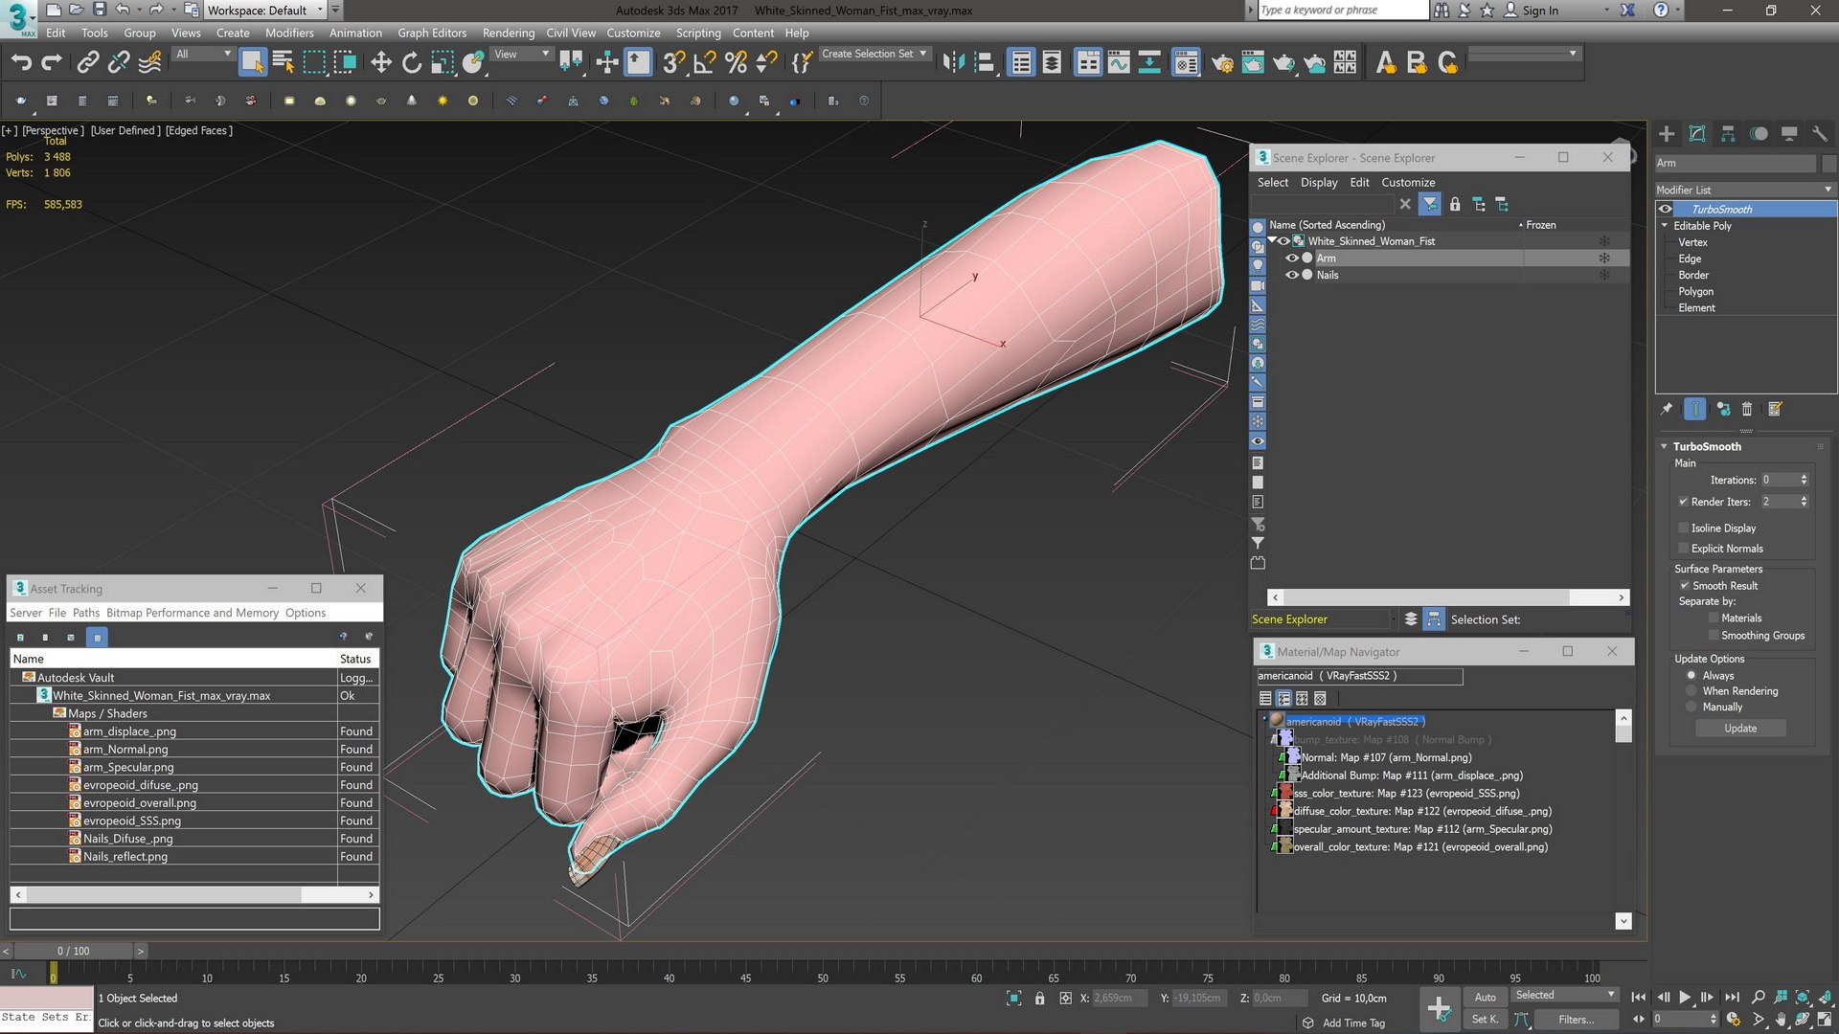
Task: Click the Play Animation button
Action: pyautogui.click(x=1685, y=998)
